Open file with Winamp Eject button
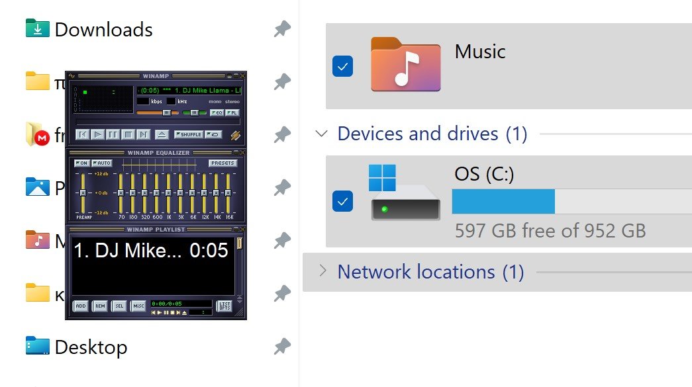 (162, 134)
